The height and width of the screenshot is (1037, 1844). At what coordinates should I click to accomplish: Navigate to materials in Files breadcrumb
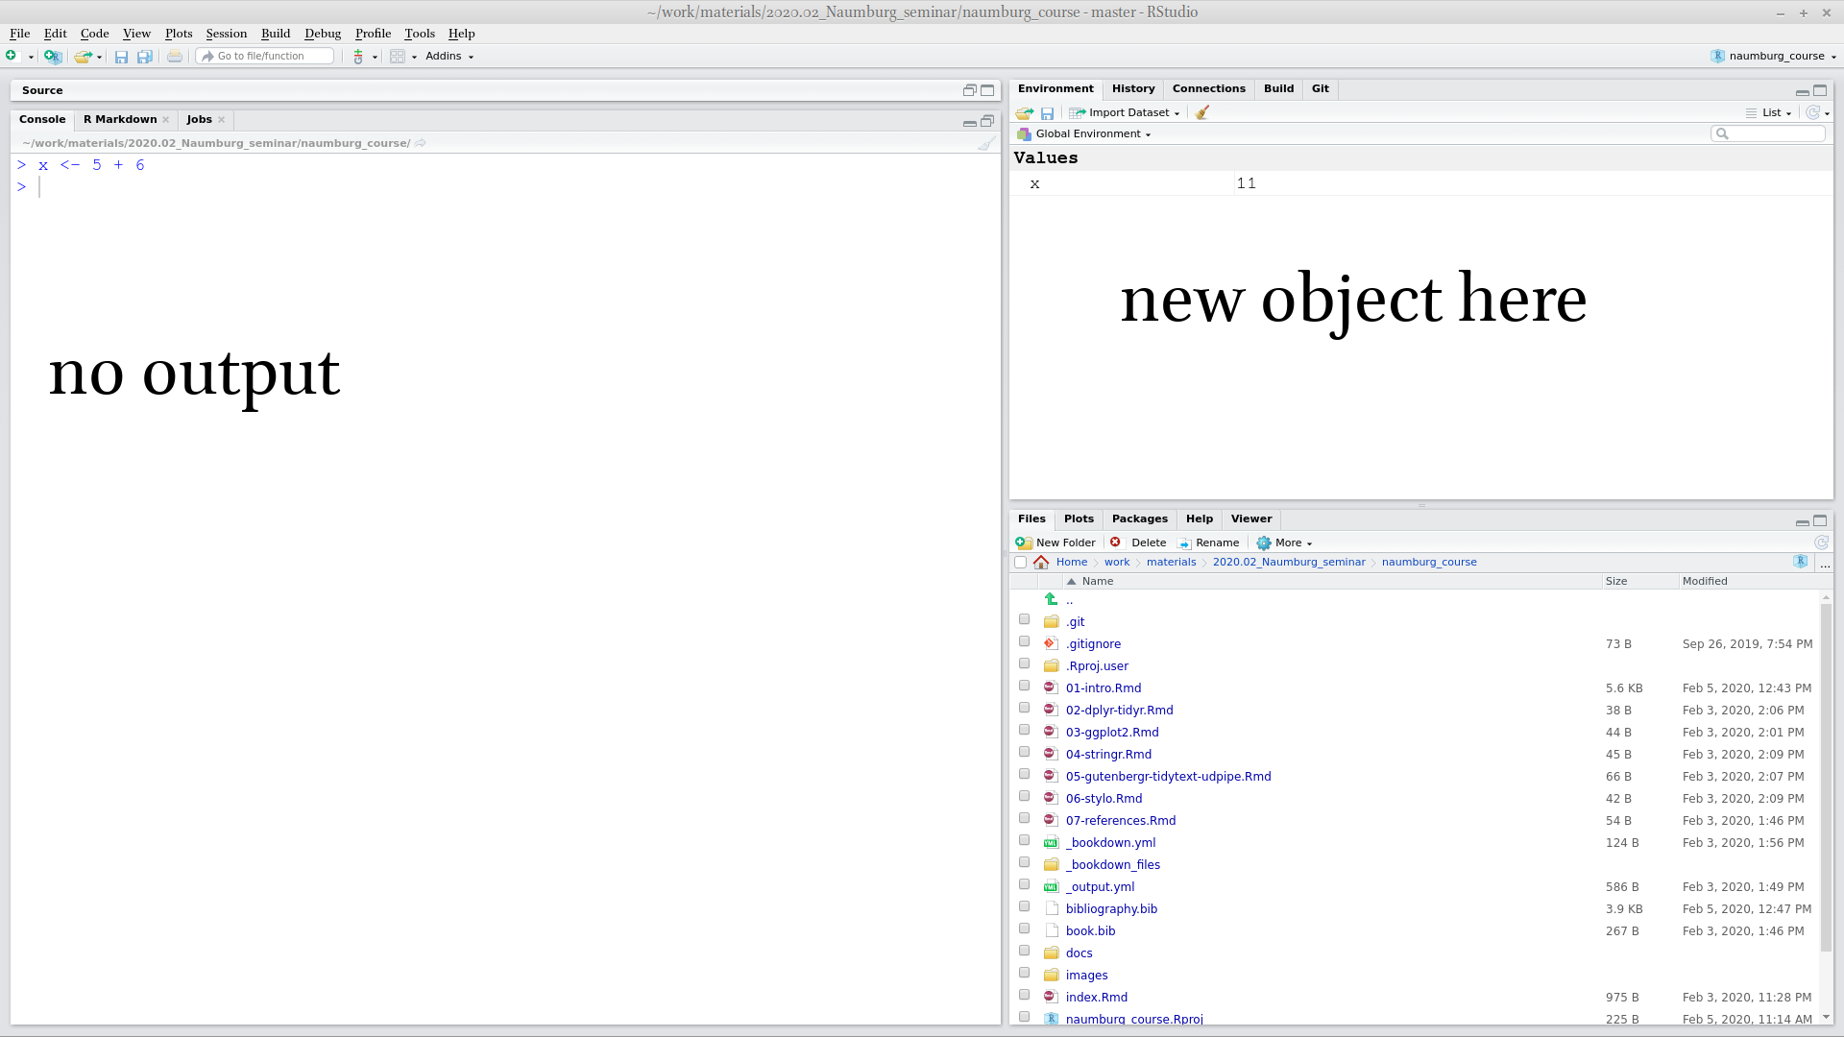pos(1171,563)
